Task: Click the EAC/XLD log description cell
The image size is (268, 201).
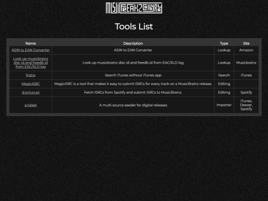Action: click(133, 63)
